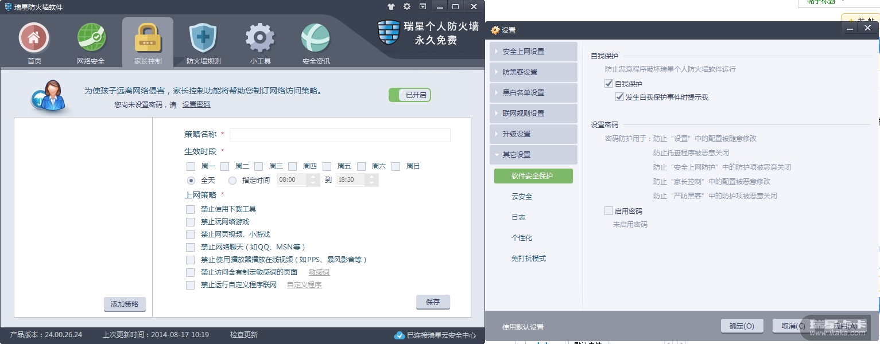Image resolution: width=880 pixels, height=344 pixels.
Task: Click the start time 08:00 spinner
Action: [x=313, y=180]
